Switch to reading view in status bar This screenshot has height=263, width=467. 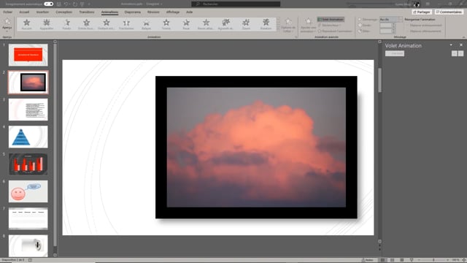click(x=402, y=260)
